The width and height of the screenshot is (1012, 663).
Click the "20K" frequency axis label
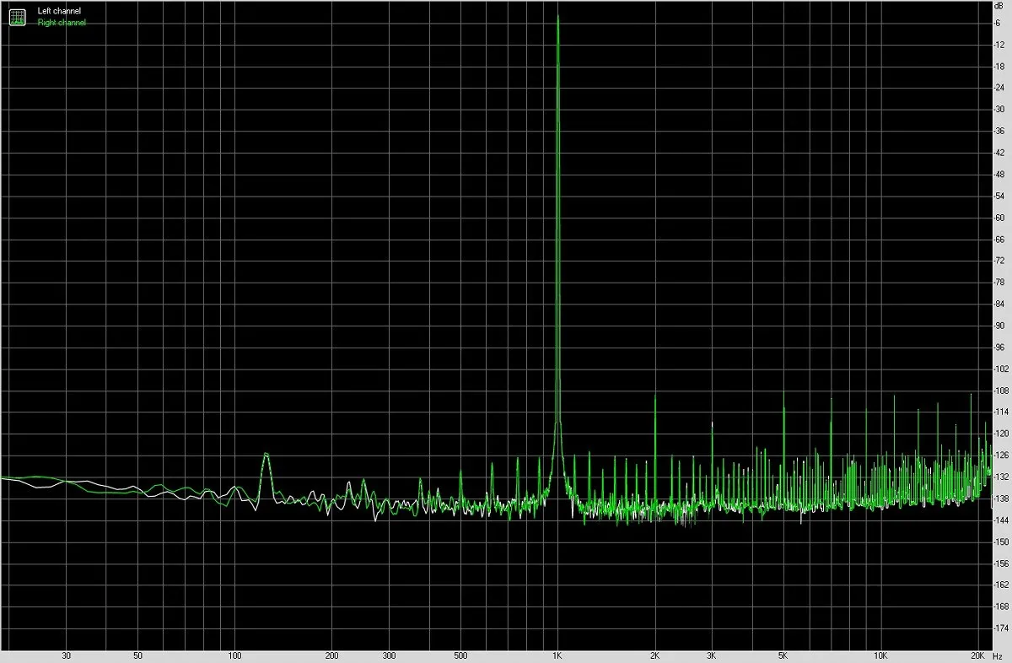(977, 655)
